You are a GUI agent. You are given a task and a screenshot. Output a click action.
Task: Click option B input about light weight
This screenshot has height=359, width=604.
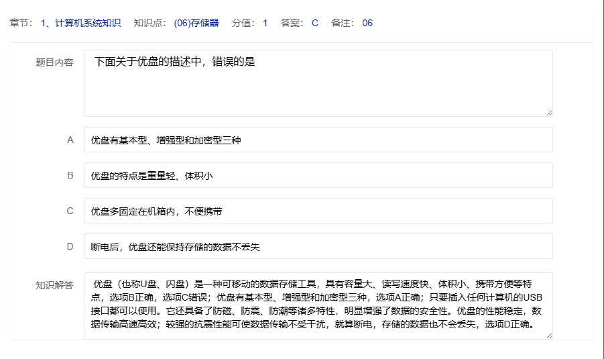point(318,176)
